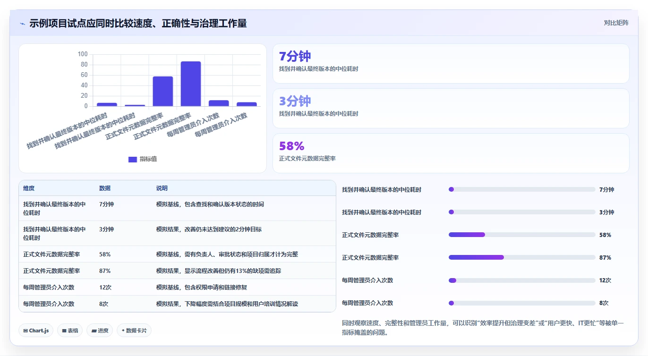Viewport: 648px width, 356px height.
Task: Select the 58% 正式文件元数据完整率 card
Action: [451, 153]
